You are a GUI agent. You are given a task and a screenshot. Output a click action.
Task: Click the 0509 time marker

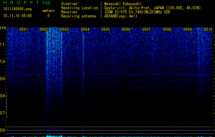tap(188, 29)
